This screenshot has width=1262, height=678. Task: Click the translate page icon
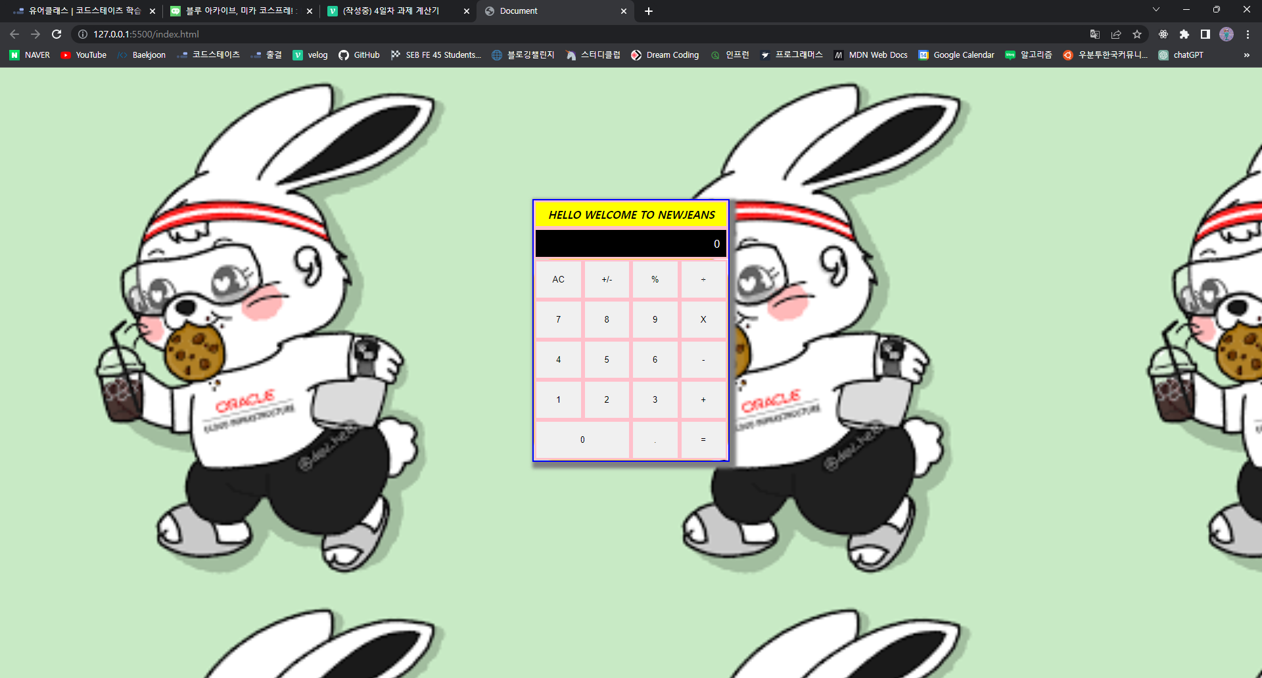[x=1095, y=34]
